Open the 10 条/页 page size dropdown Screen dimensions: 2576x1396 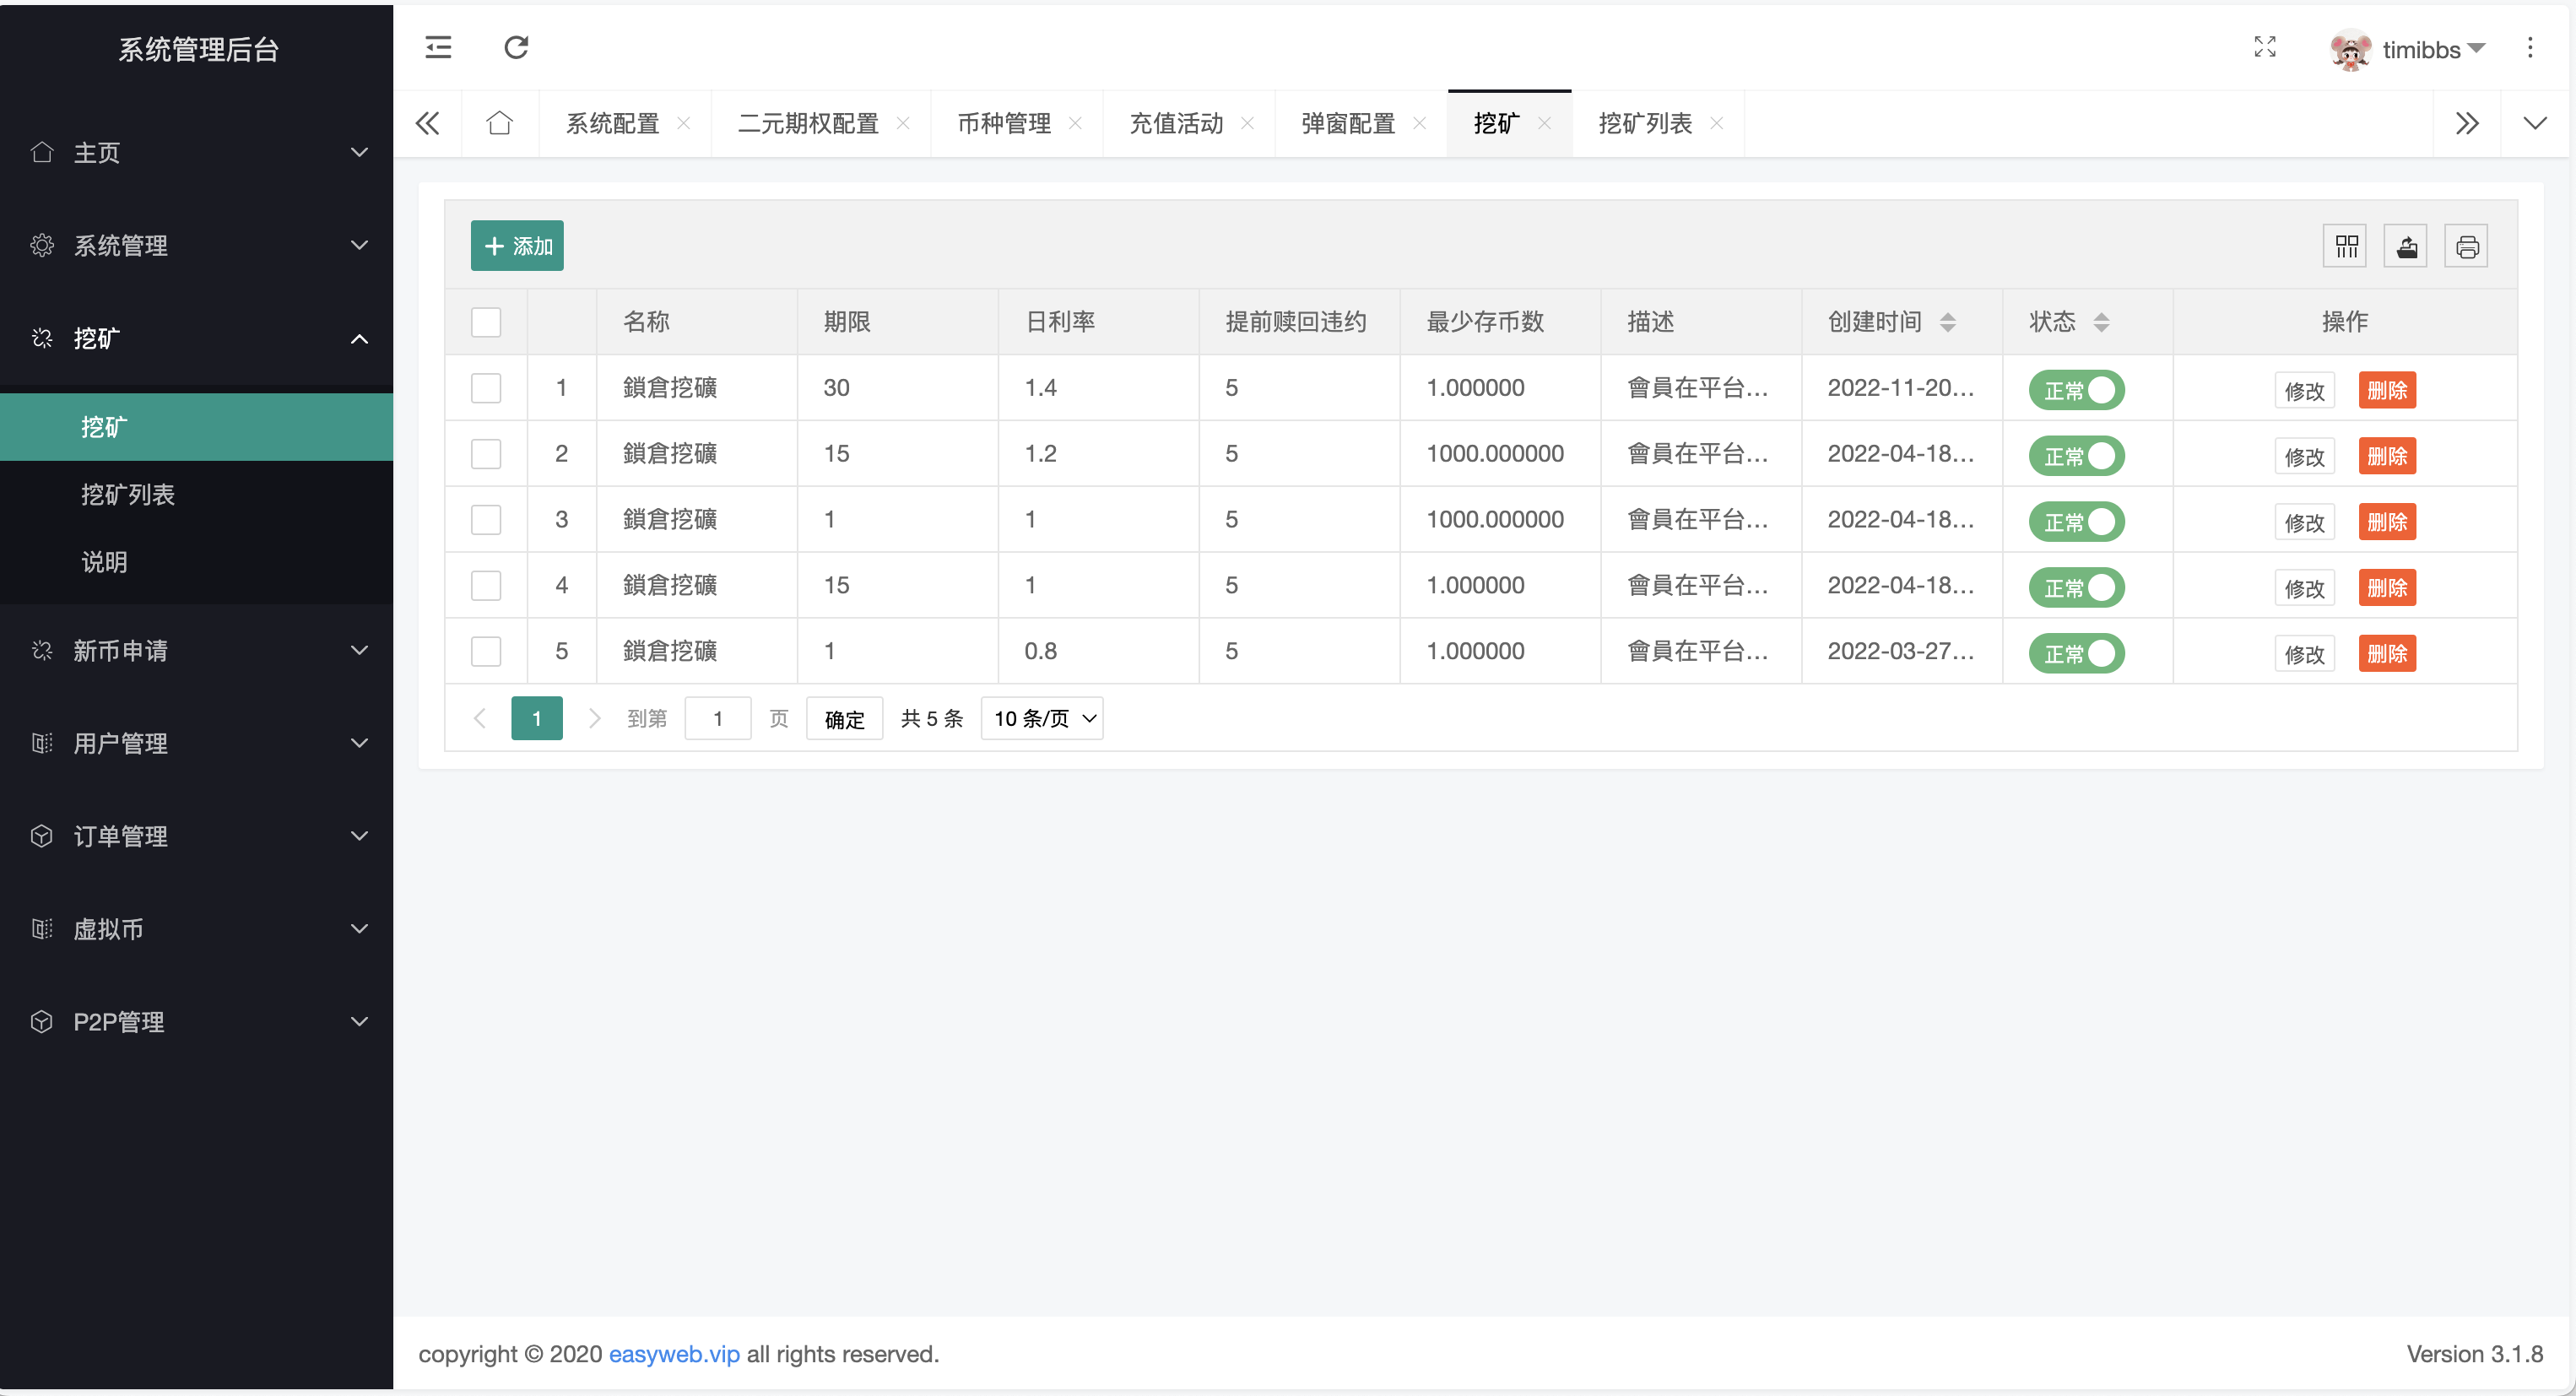1042,718
